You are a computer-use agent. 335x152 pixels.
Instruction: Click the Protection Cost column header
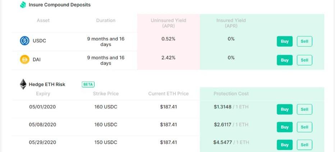(x=231, y=93)
